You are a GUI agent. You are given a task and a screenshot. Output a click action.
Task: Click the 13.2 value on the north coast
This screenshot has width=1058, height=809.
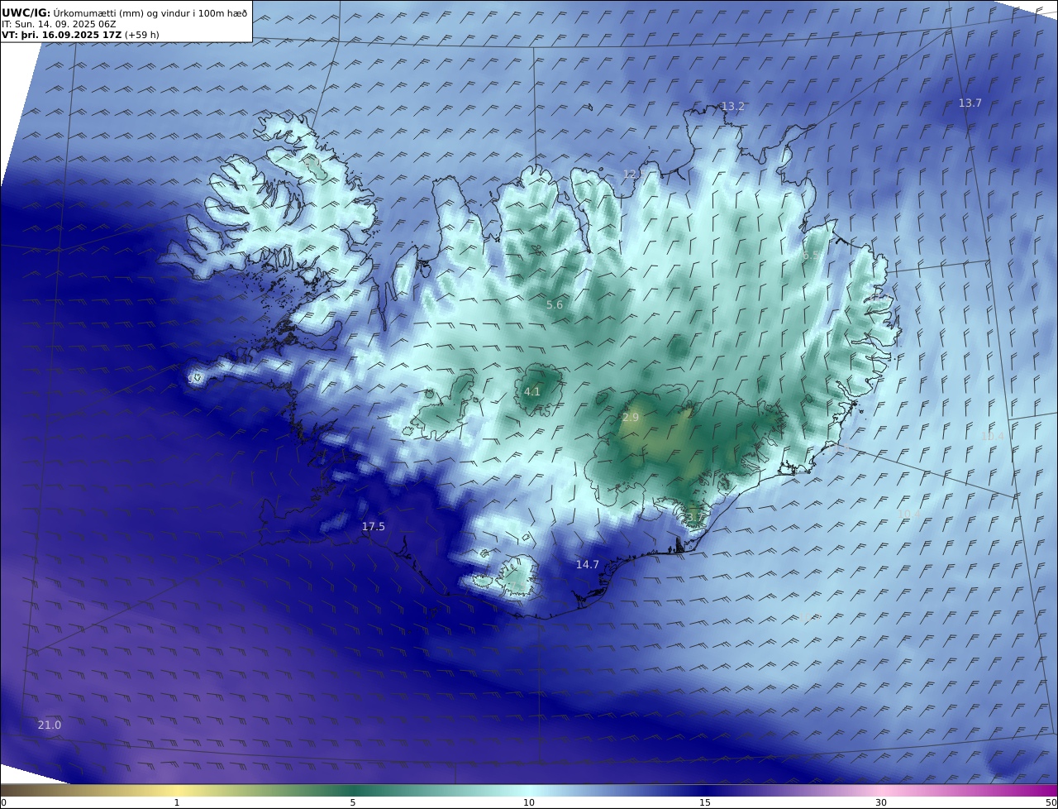tap(733, 106)
